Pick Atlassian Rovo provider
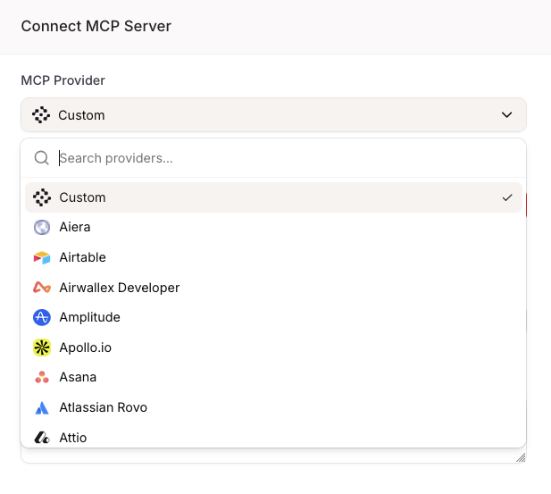551x494 pixels. point(273,407)
